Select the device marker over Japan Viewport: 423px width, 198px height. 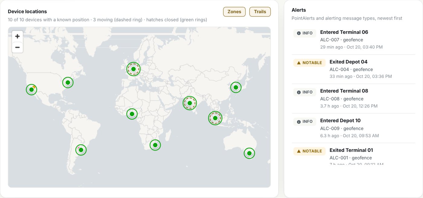(236, 88)
